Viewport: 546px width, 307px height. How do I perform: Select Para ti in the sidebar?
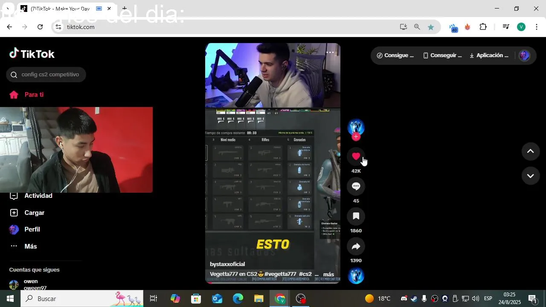pyautogui.click(x=26, y=95)
